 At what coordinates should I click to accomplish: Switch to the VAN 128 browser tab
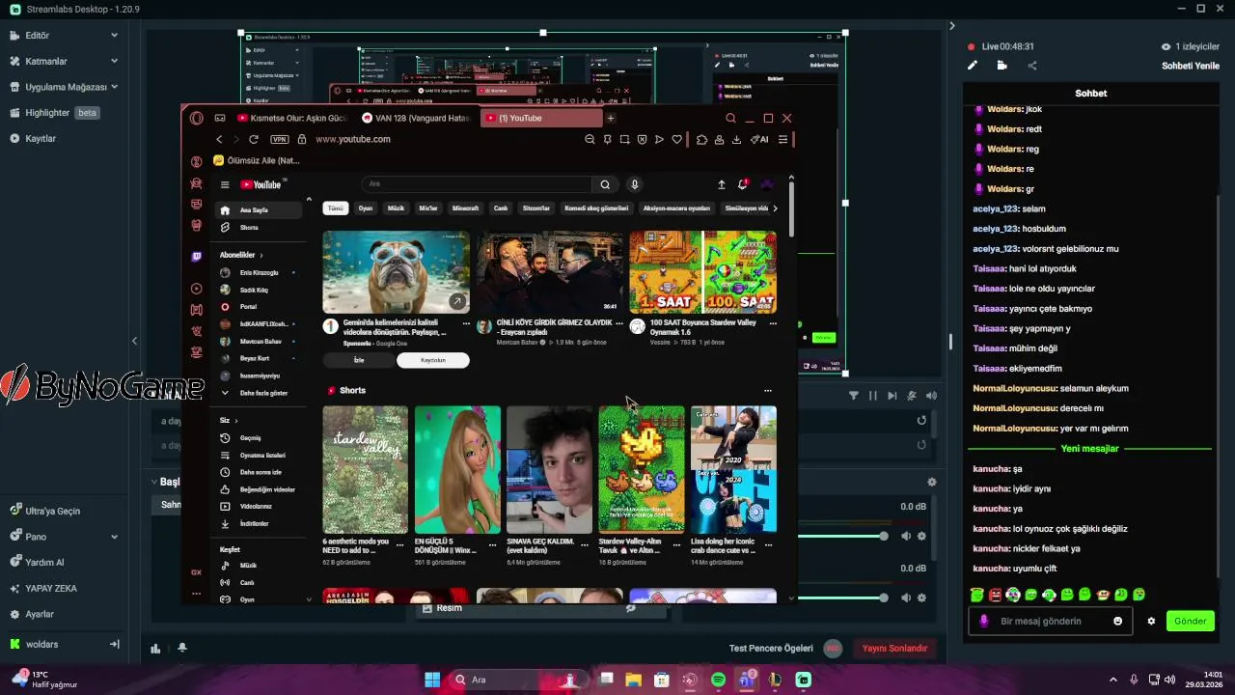tap(417, 118)
